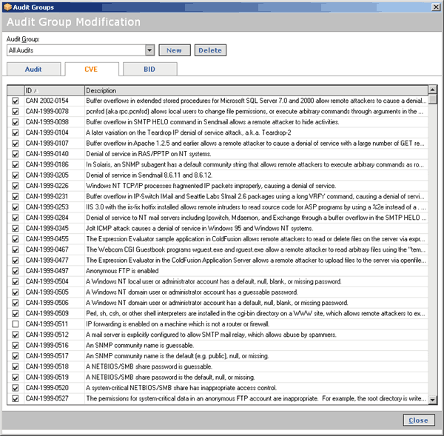Click the Description column header
Image resolution: width=444 pixels, height=436 pixels.
pos(252,90)
